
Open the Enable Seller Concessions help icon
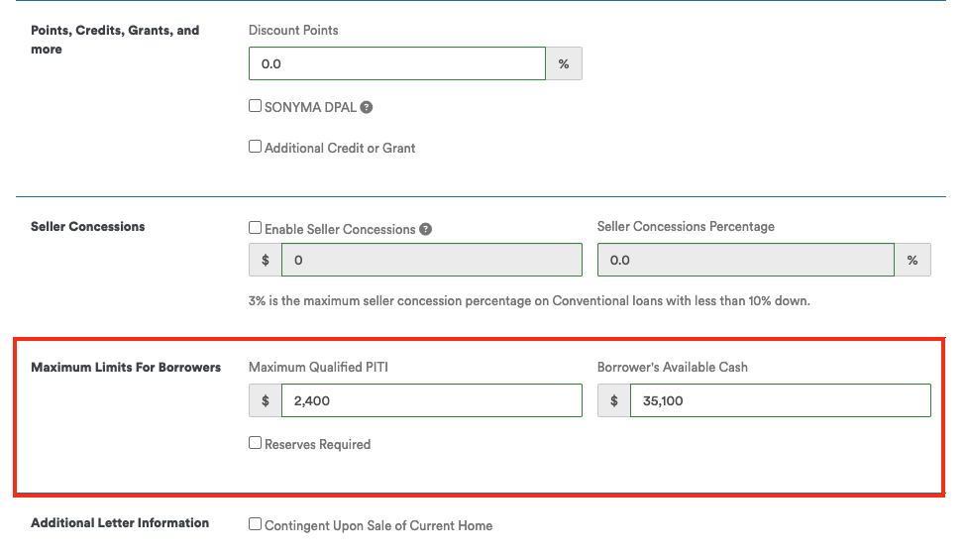click(x=425, y=229)
